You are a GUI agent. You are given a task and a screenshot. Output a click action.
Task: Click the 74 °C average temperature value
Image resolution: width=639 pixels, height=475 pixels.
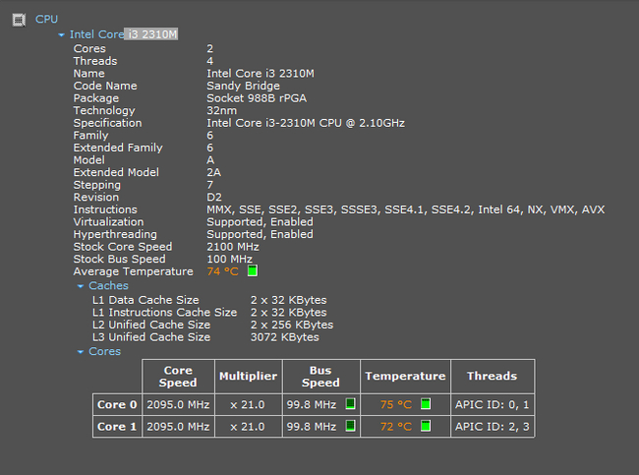pyautogui.click(x=222, y=271)
